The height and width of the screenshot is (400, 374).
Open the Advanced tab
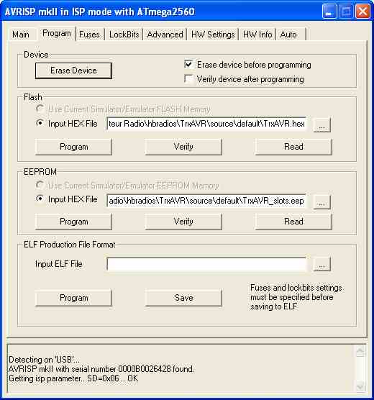point(165,35)
